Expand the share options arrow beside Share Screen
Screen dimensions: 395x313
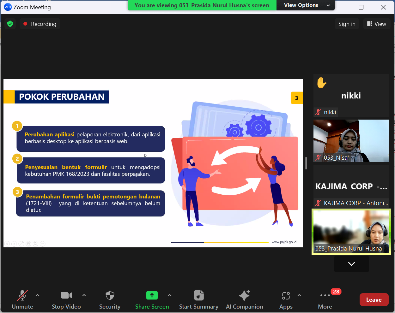point(170,295)
